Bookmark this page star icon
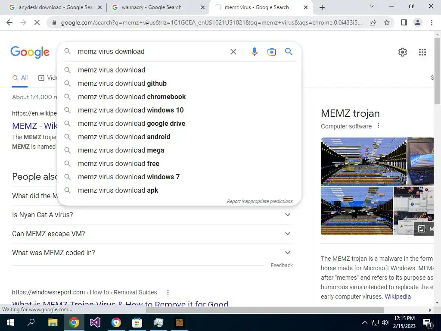This screenshot has width=441, height=331. [x=387, y=22]
